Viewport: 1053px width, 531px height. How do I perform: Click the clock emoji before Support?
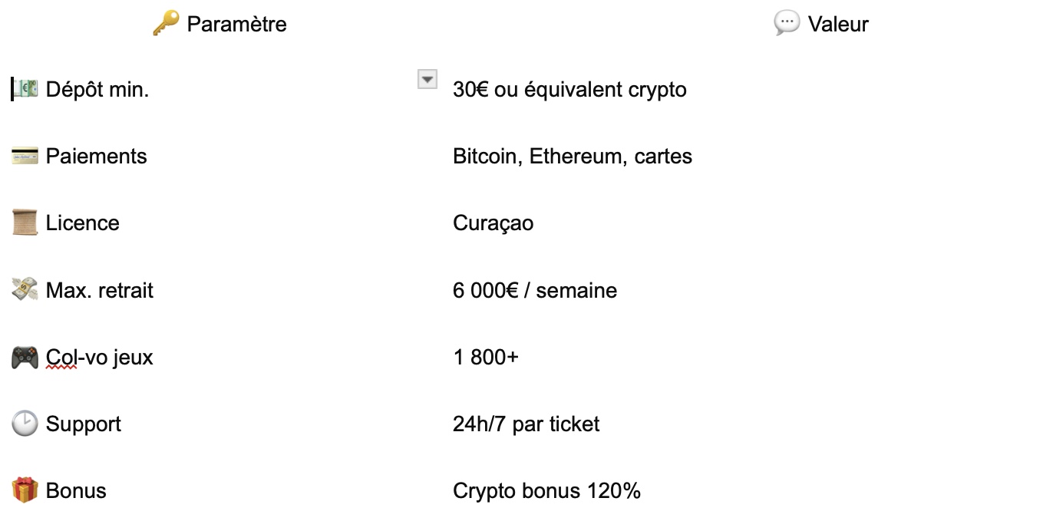coord(25,424)
